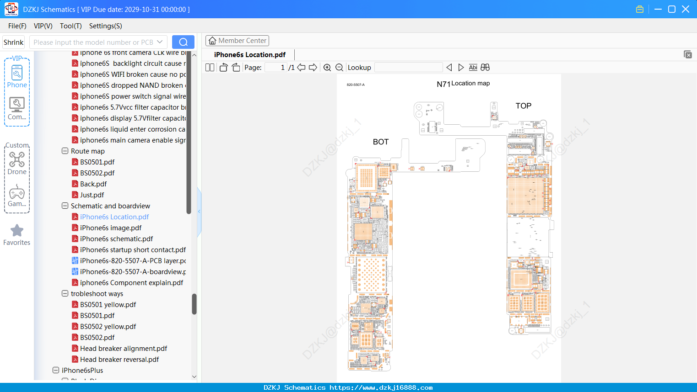Open model number dropdown arrow
This screenshot has width=697, height=392.
click(x=160, y=42)
